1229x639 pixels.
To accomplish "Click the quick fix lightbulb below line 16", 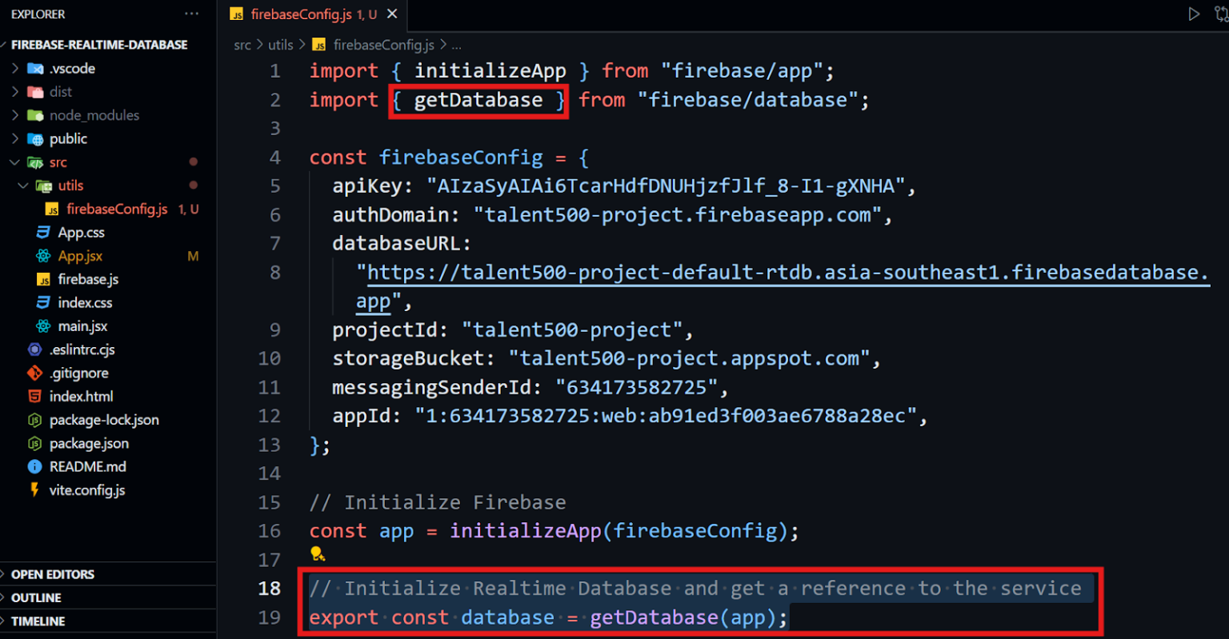I will pos(318,553).
